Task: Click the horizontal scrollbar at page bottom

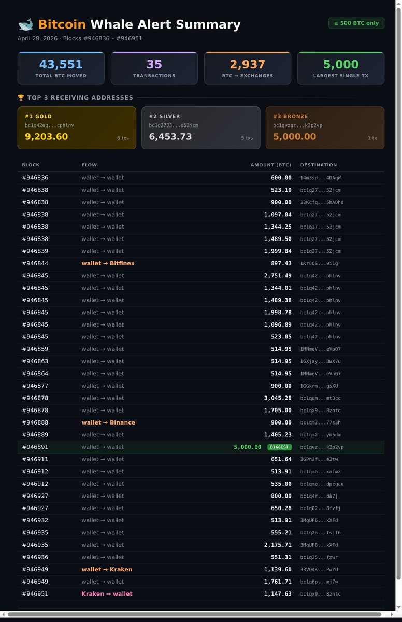Action: [194, 614]
